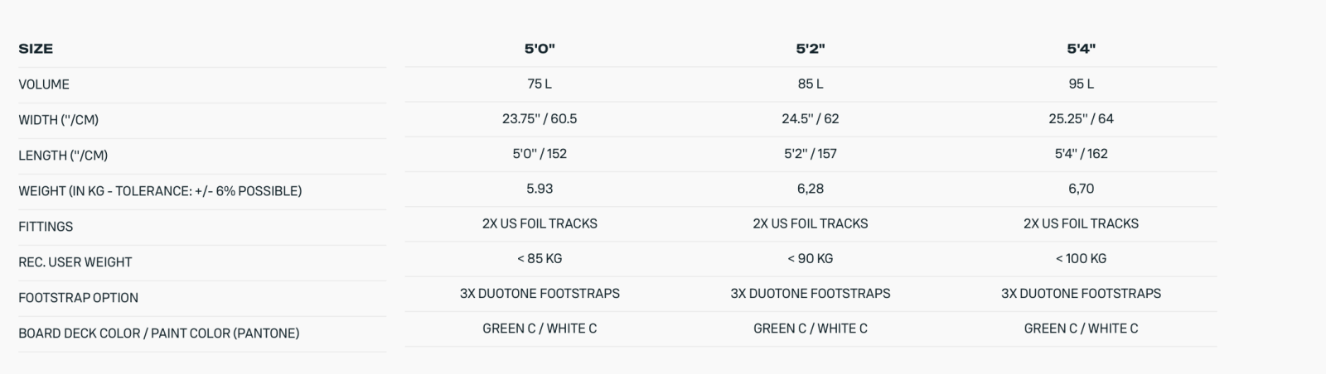Screen dimensions: 1326x374
Task: Click the LENGTH ("/CM) row label
Action: 63,156
